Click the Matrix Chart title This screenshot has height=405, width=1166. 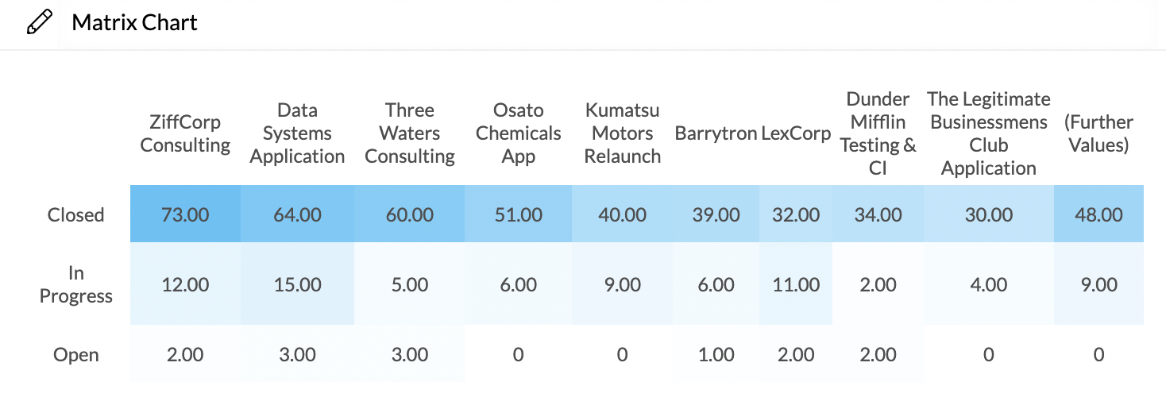134,23
